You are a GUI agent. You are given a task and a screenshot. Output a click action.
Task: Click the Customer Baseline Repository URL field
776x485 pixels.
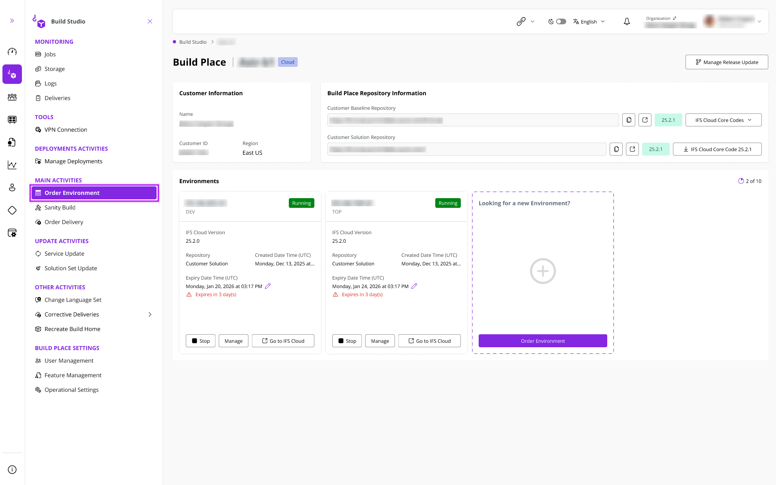(473, 120)
